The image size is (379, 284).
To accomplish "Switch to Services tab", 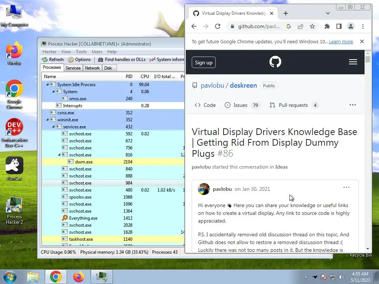I will coord(73,68).
